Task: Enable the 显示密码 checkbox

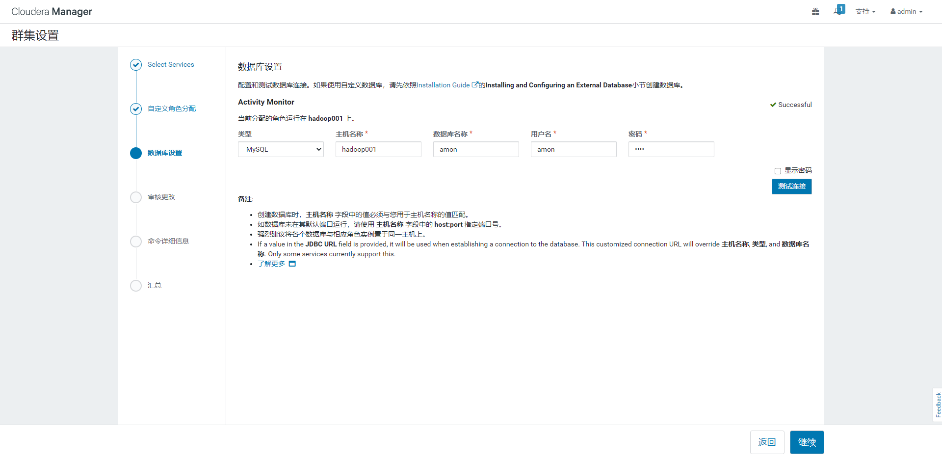Action: [x=778, y=171]
